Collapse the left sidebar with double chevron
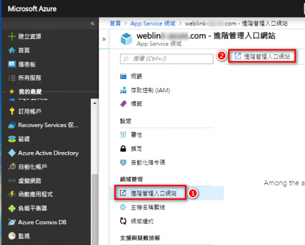Image resolution: width=305 pixels, height=245 pixels. [x=93, y=23]
